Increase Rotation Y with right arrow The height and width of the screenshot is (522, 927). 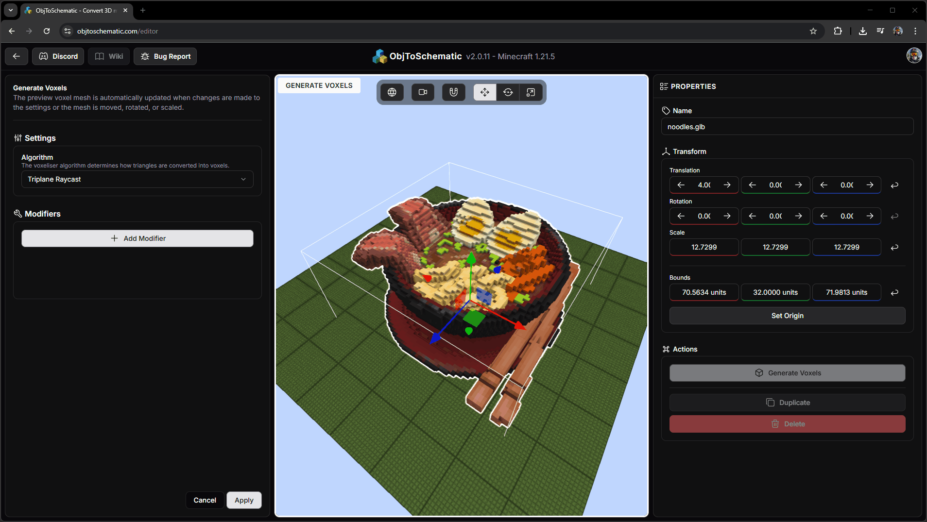tap(798, 216)
